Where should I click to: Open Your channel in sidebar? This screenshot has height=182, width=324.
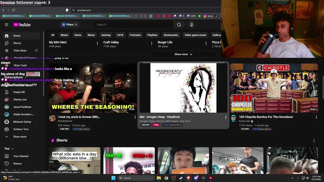click(x=21, y=156)
